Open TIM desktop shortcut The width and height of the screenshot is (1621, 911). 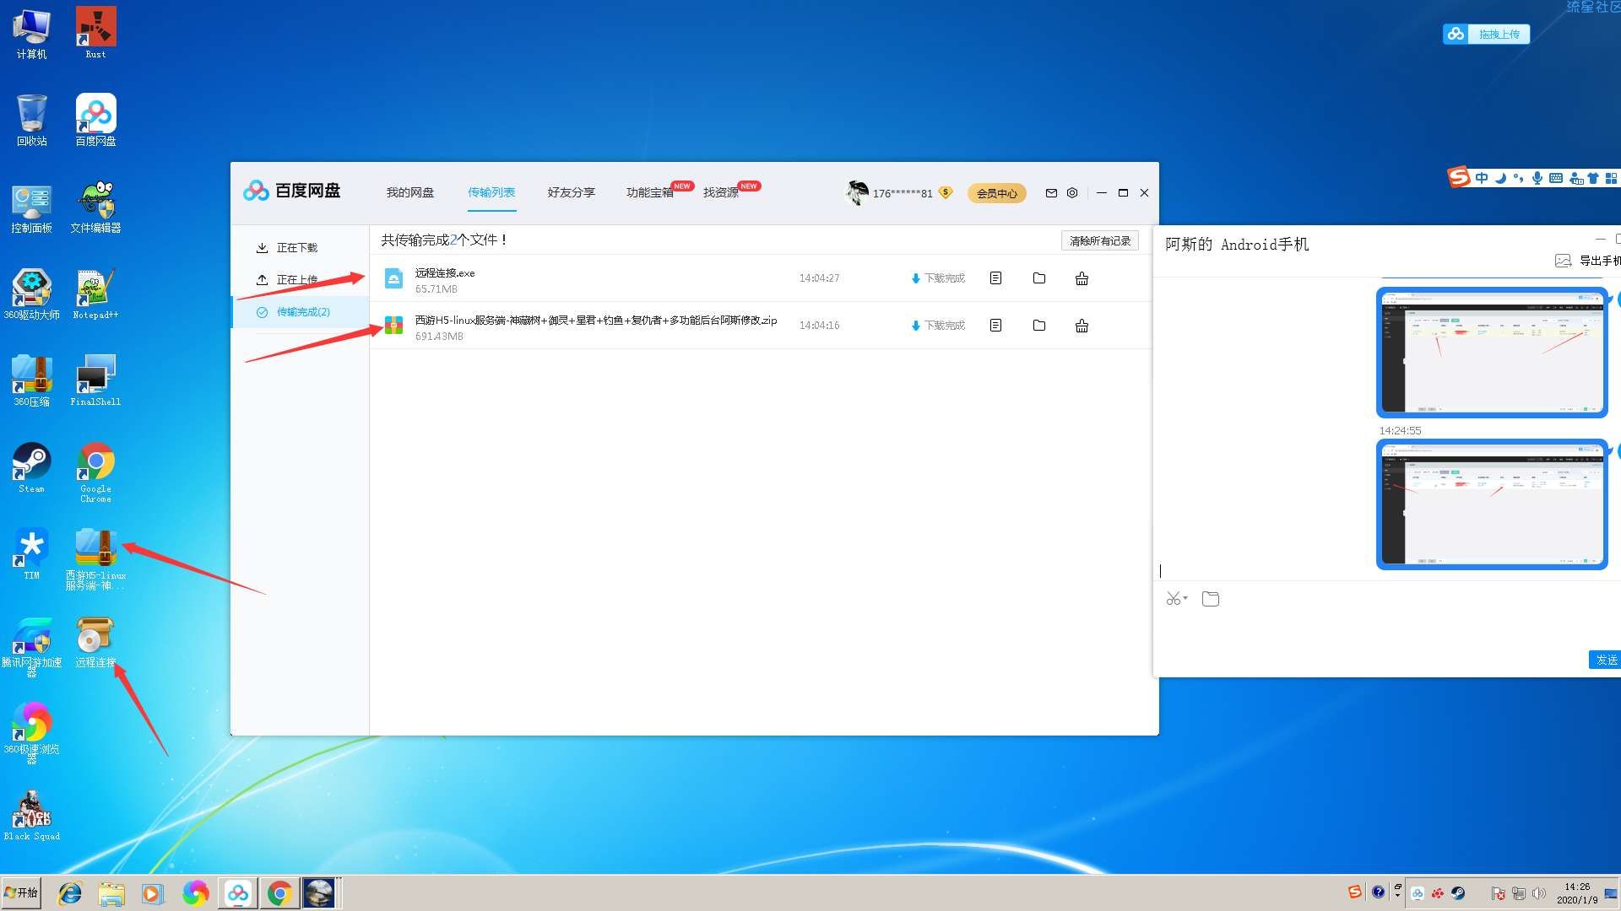coord(31,554)
